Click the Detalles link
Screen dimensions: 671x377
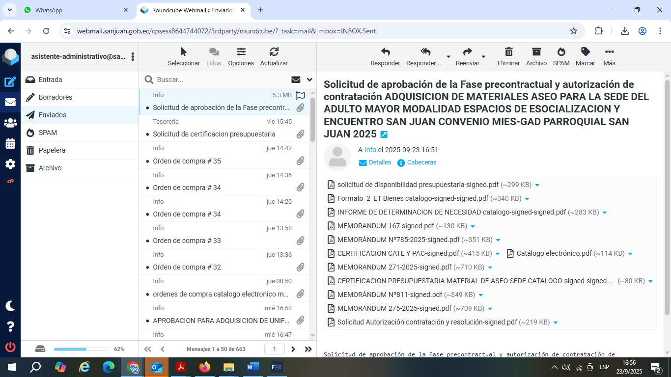click(380, 162)
